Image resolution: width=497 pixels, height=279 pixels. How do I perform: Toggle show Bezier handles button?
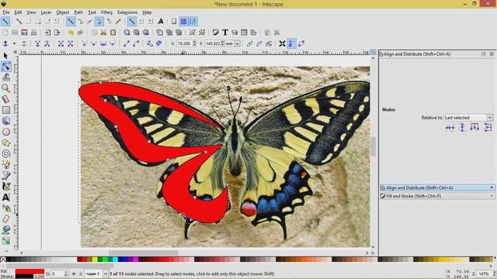(292, 43)
